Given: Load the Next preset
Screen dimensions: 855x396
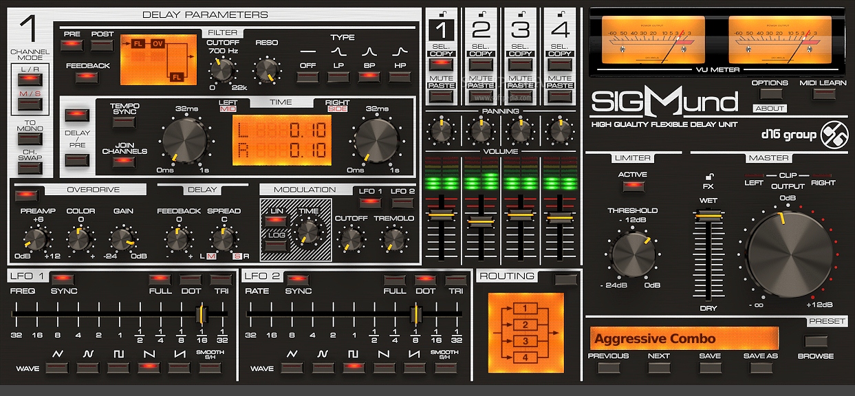Looking at the screenshot, I should pos(658,367).
